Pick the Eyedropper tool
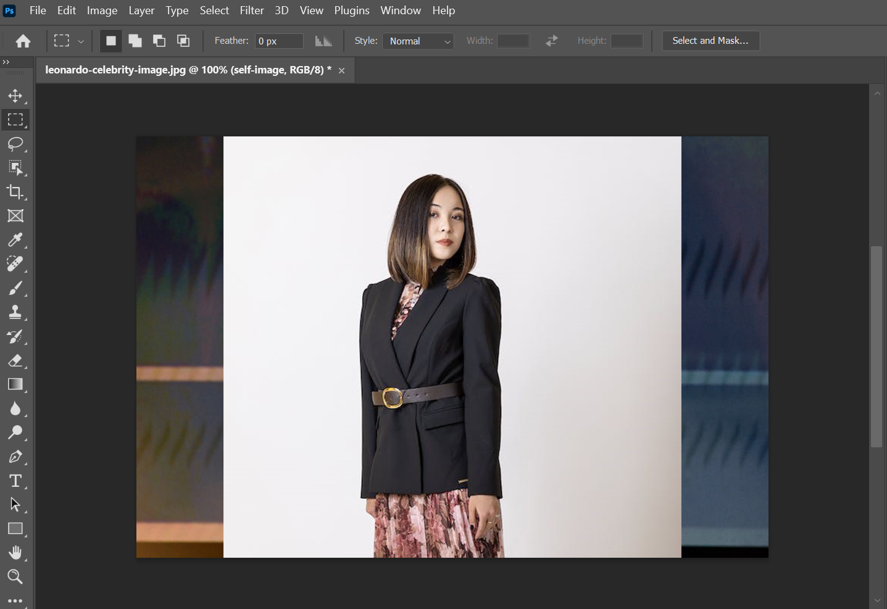The image size is (887, 609). click(15, 240)
